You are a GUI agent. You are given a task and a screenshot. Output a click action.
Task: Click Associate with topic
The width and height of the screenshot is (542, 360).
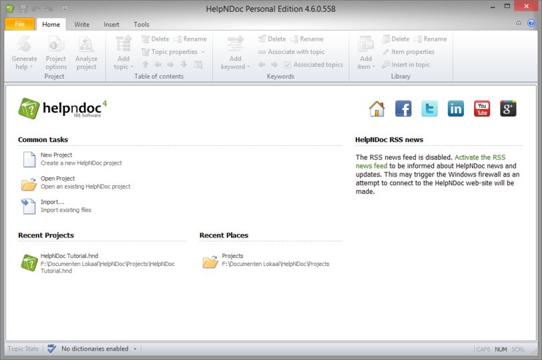[291, 52]
